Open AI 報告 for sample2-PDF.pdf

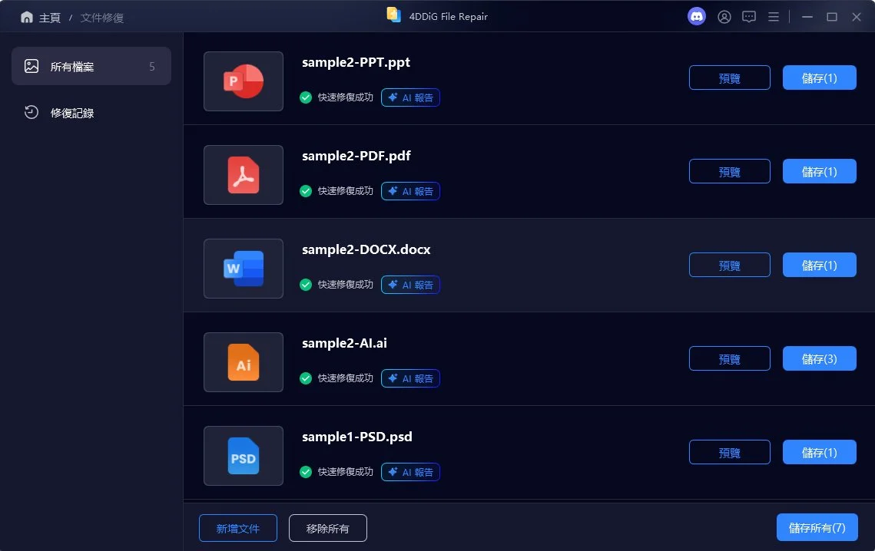tap(411, 191)
